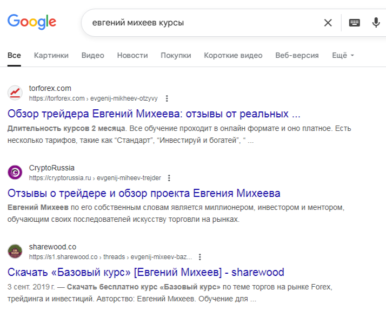Switch to the Видео tab
The height and width of the screenshot is (310, 386).
[x=93, y=55]
